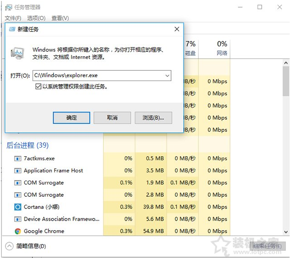Select the 后台进程 (39) group header
The width and height of the screenshot is (291, 258).
point(27,145)
